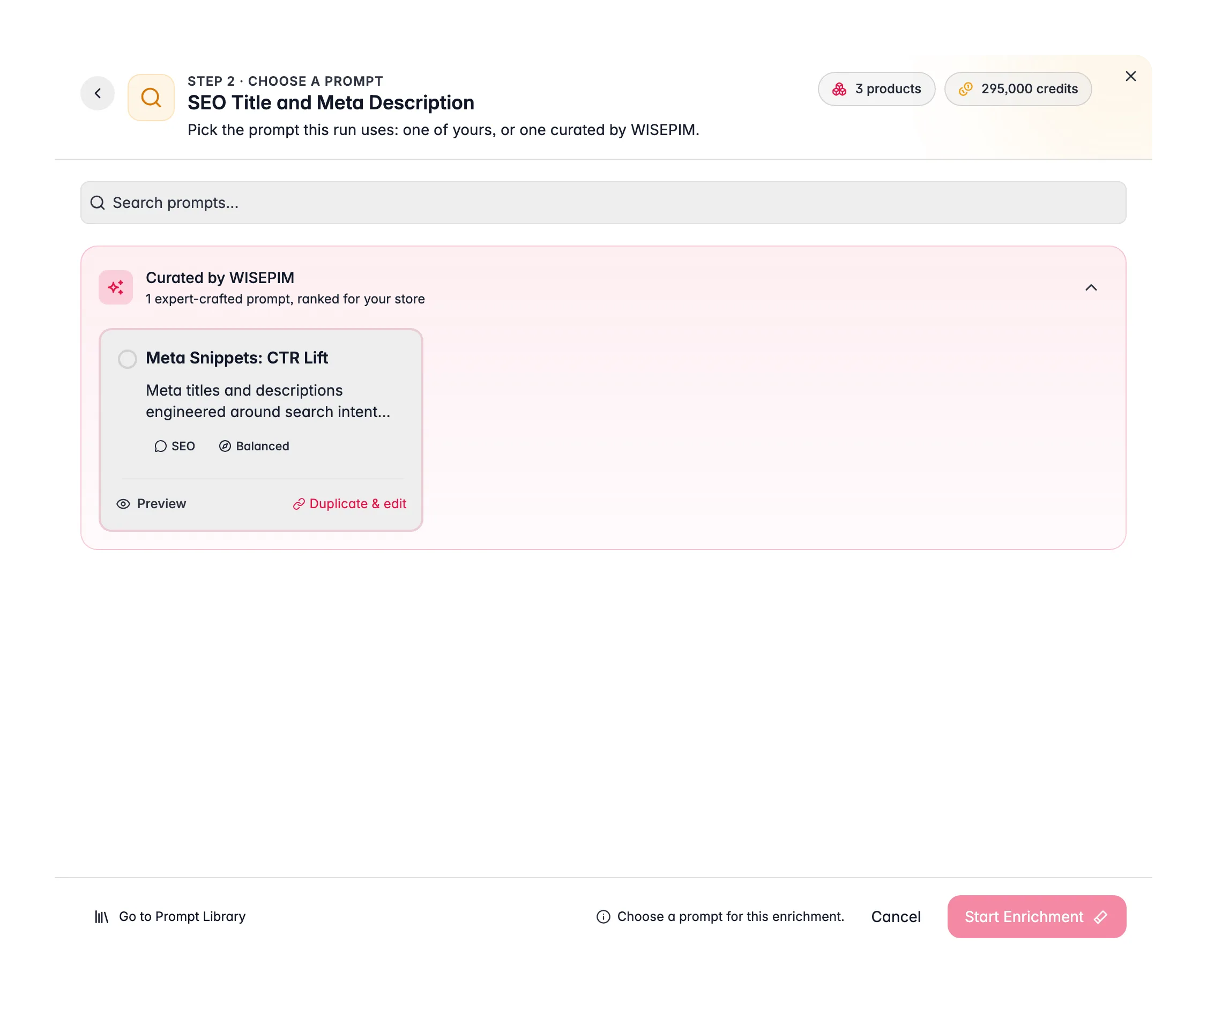Collapse the Curated by WISEPIM section
1207x1010 pixels.
click(1091, 287)
